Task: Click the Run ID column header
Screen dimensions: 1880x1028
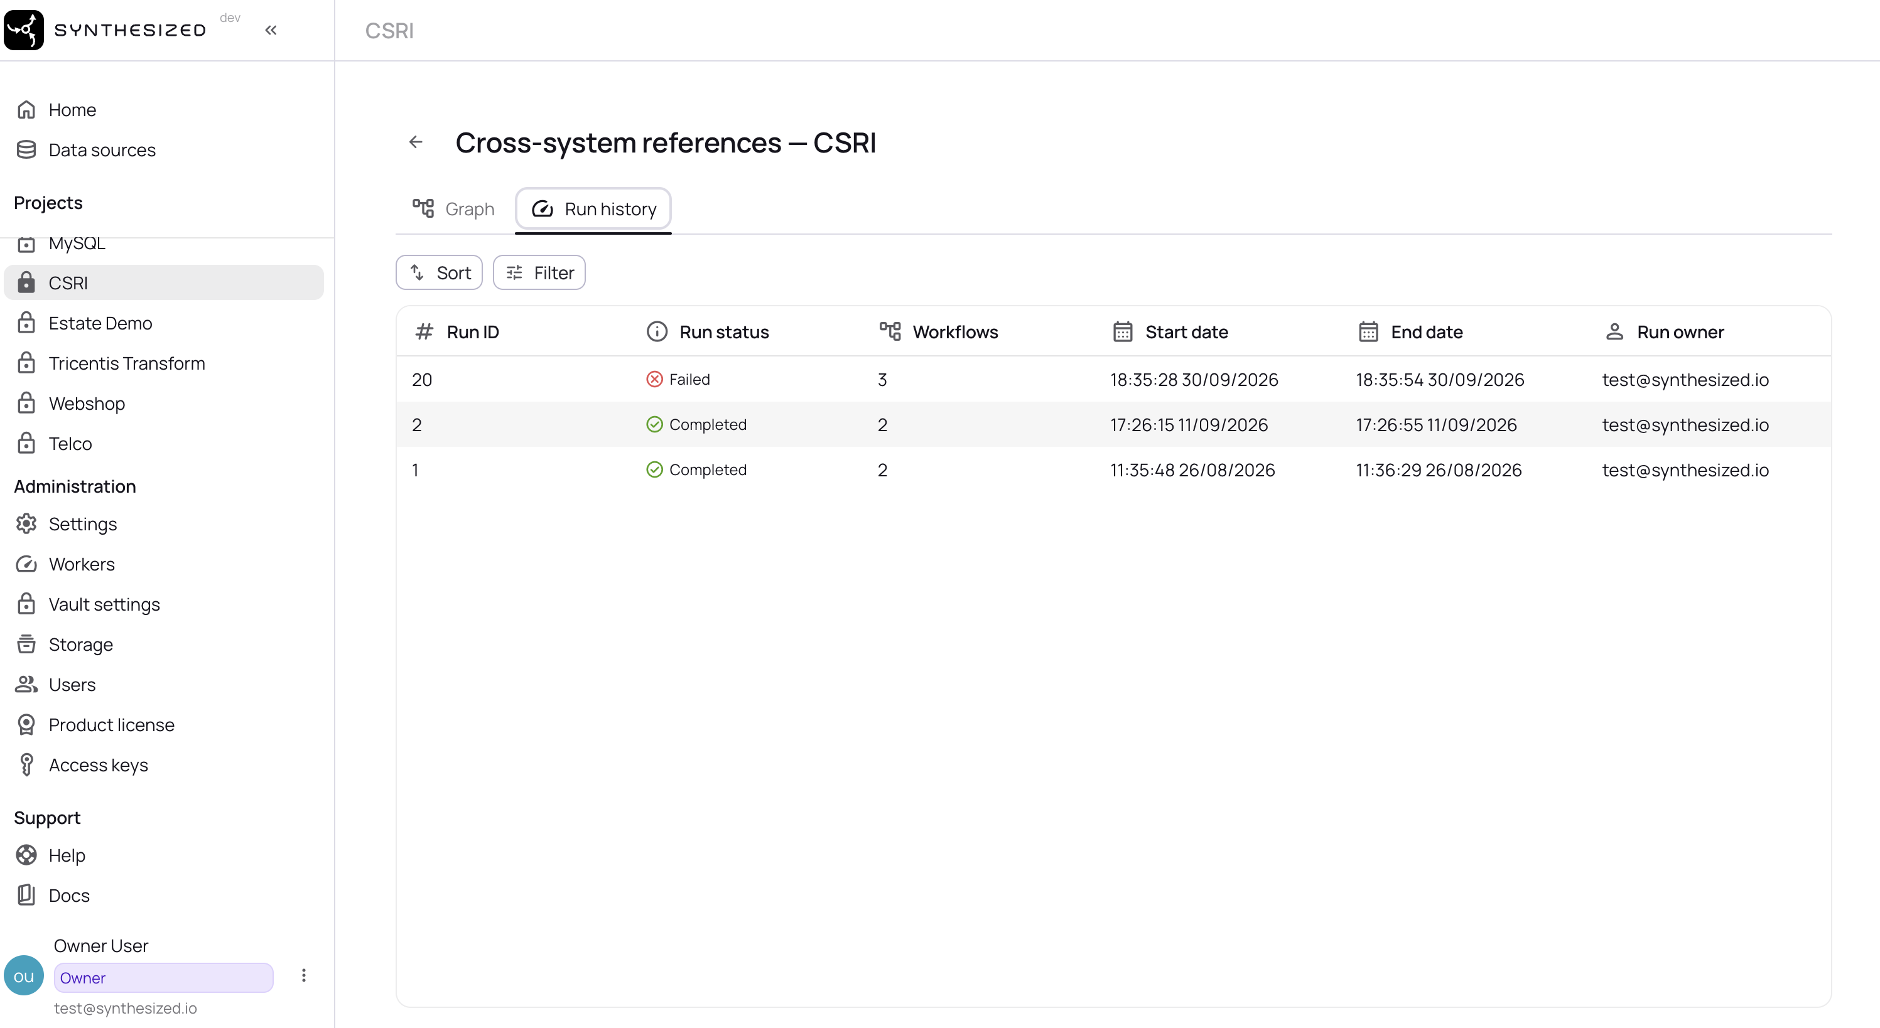Action: pyautogui.click(x=458, y=332)
